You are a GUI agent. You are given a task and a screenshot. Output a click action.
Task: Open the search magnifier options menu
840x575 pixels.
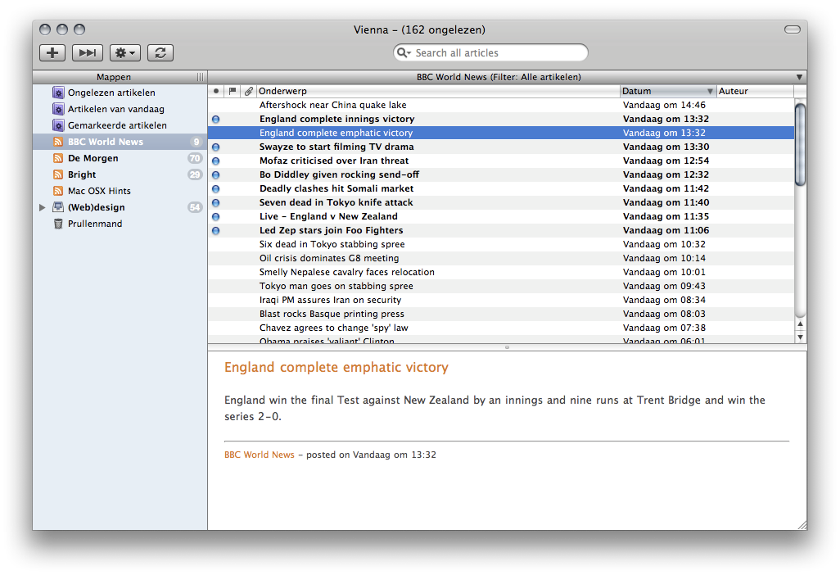(404, 52)
